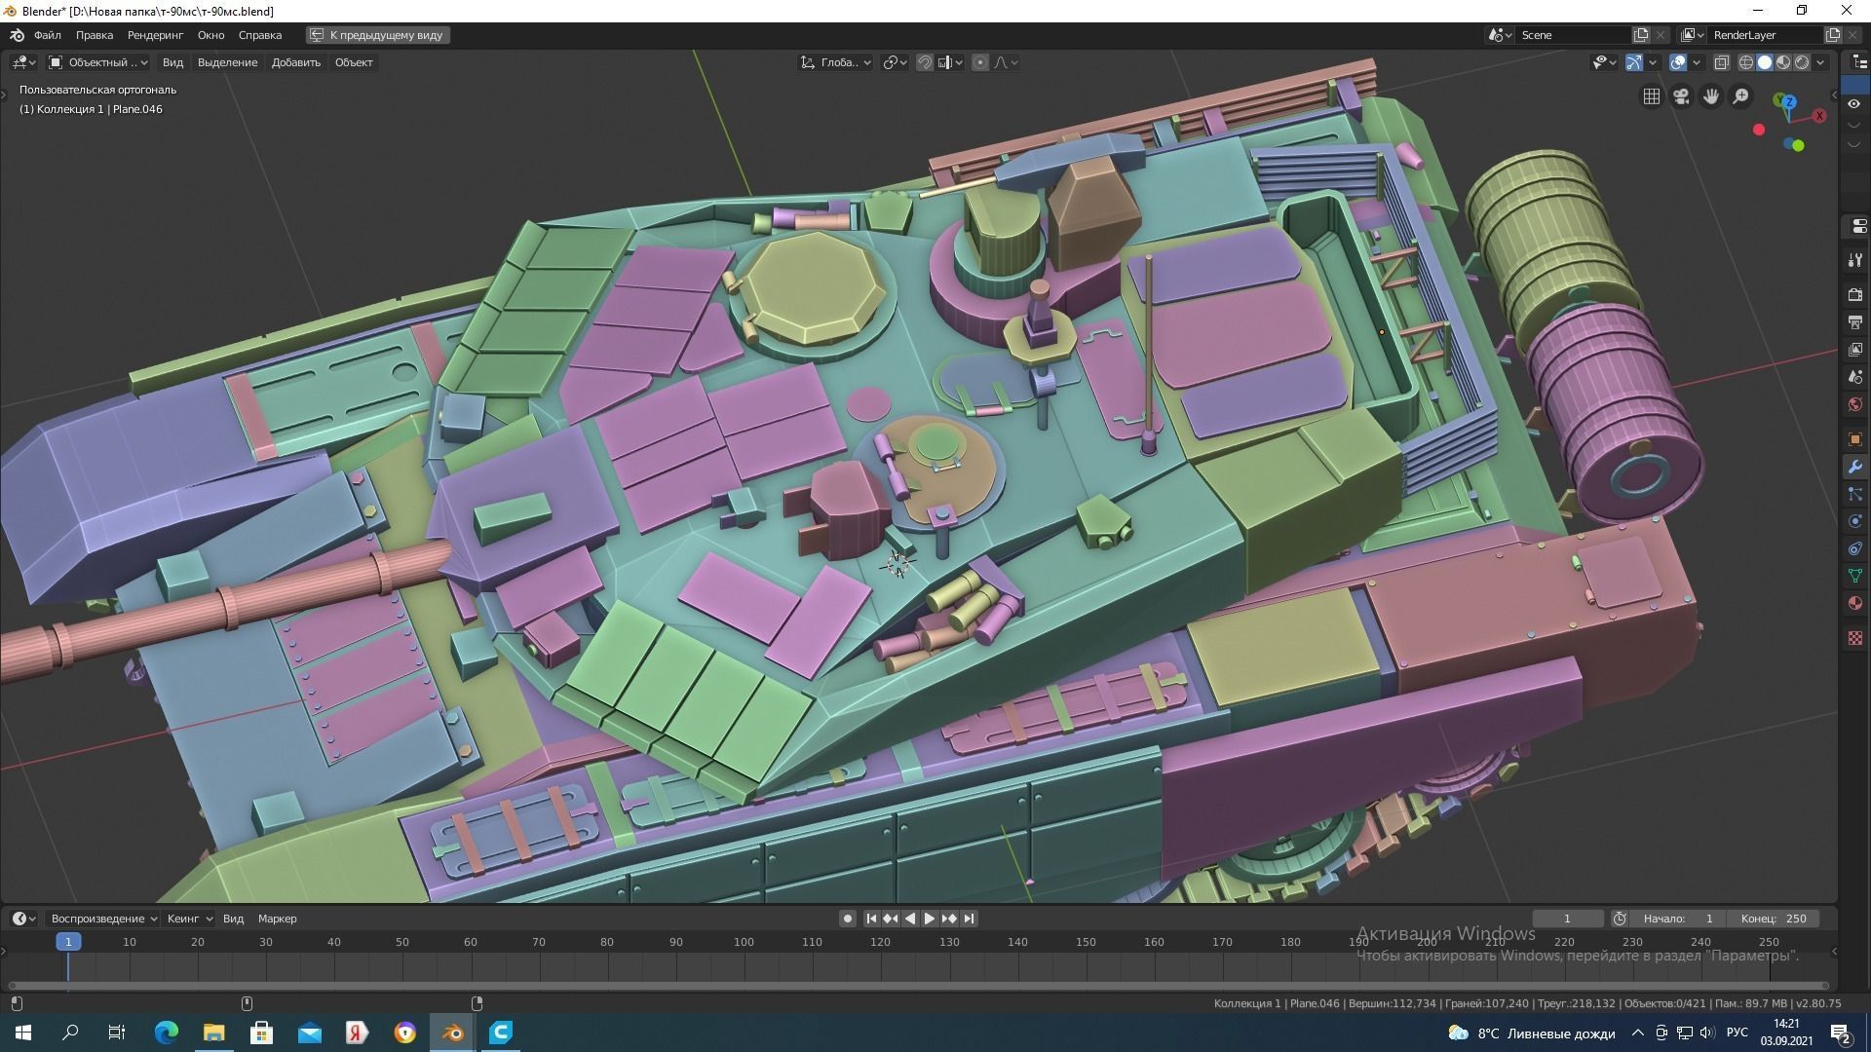Click the magnifier zoom view icon
Image resolution: width=1871 pixels, height=1052 pixels.
1740,96
